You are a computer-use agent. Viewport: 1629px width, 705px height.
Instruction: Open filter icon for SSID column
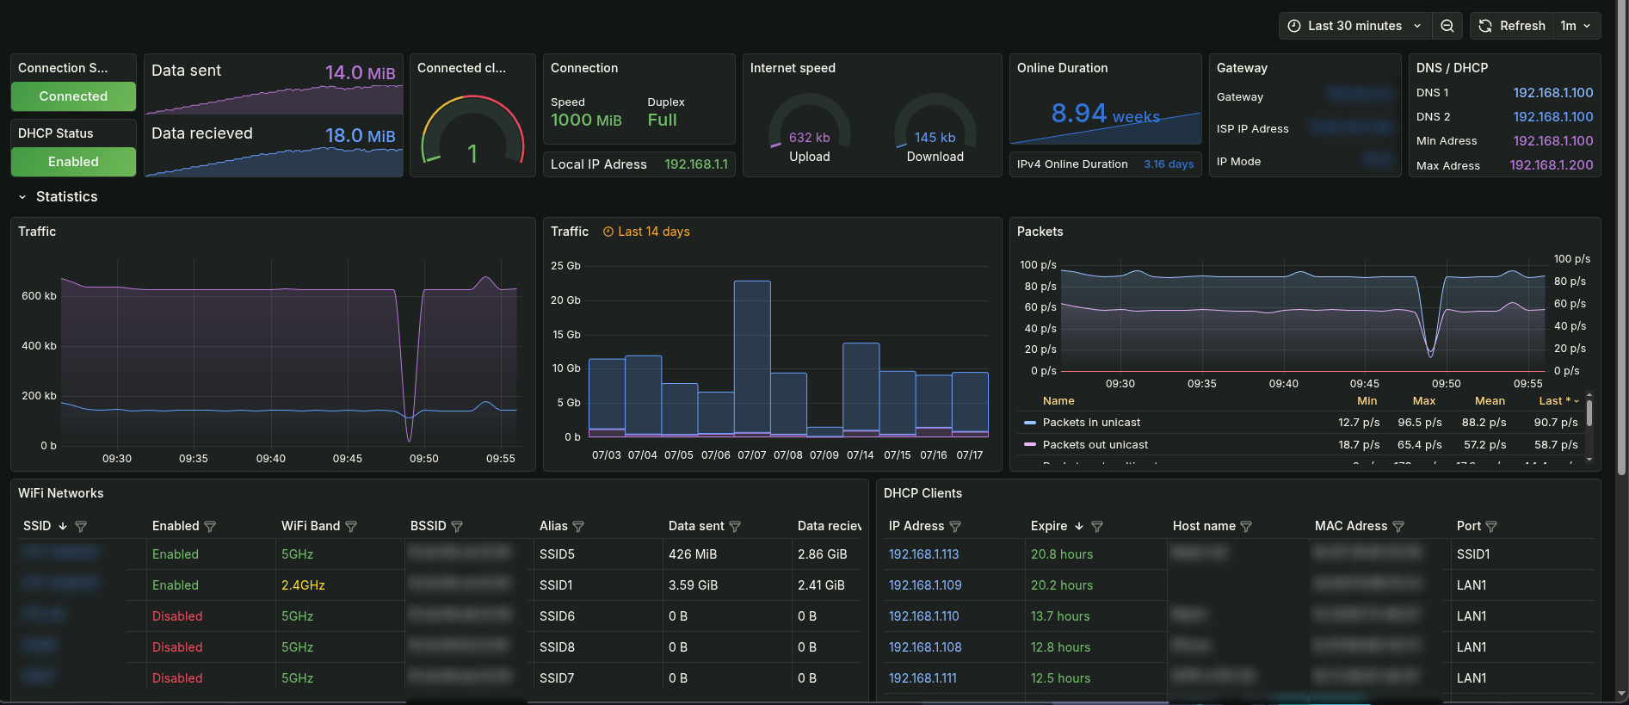pyautogui.click(x=81, y=526)
